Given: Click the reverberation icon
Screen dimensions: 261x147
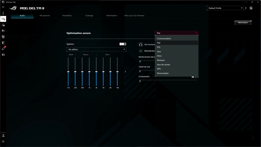Looking at the screenshot, I should (x=141, y=51).
